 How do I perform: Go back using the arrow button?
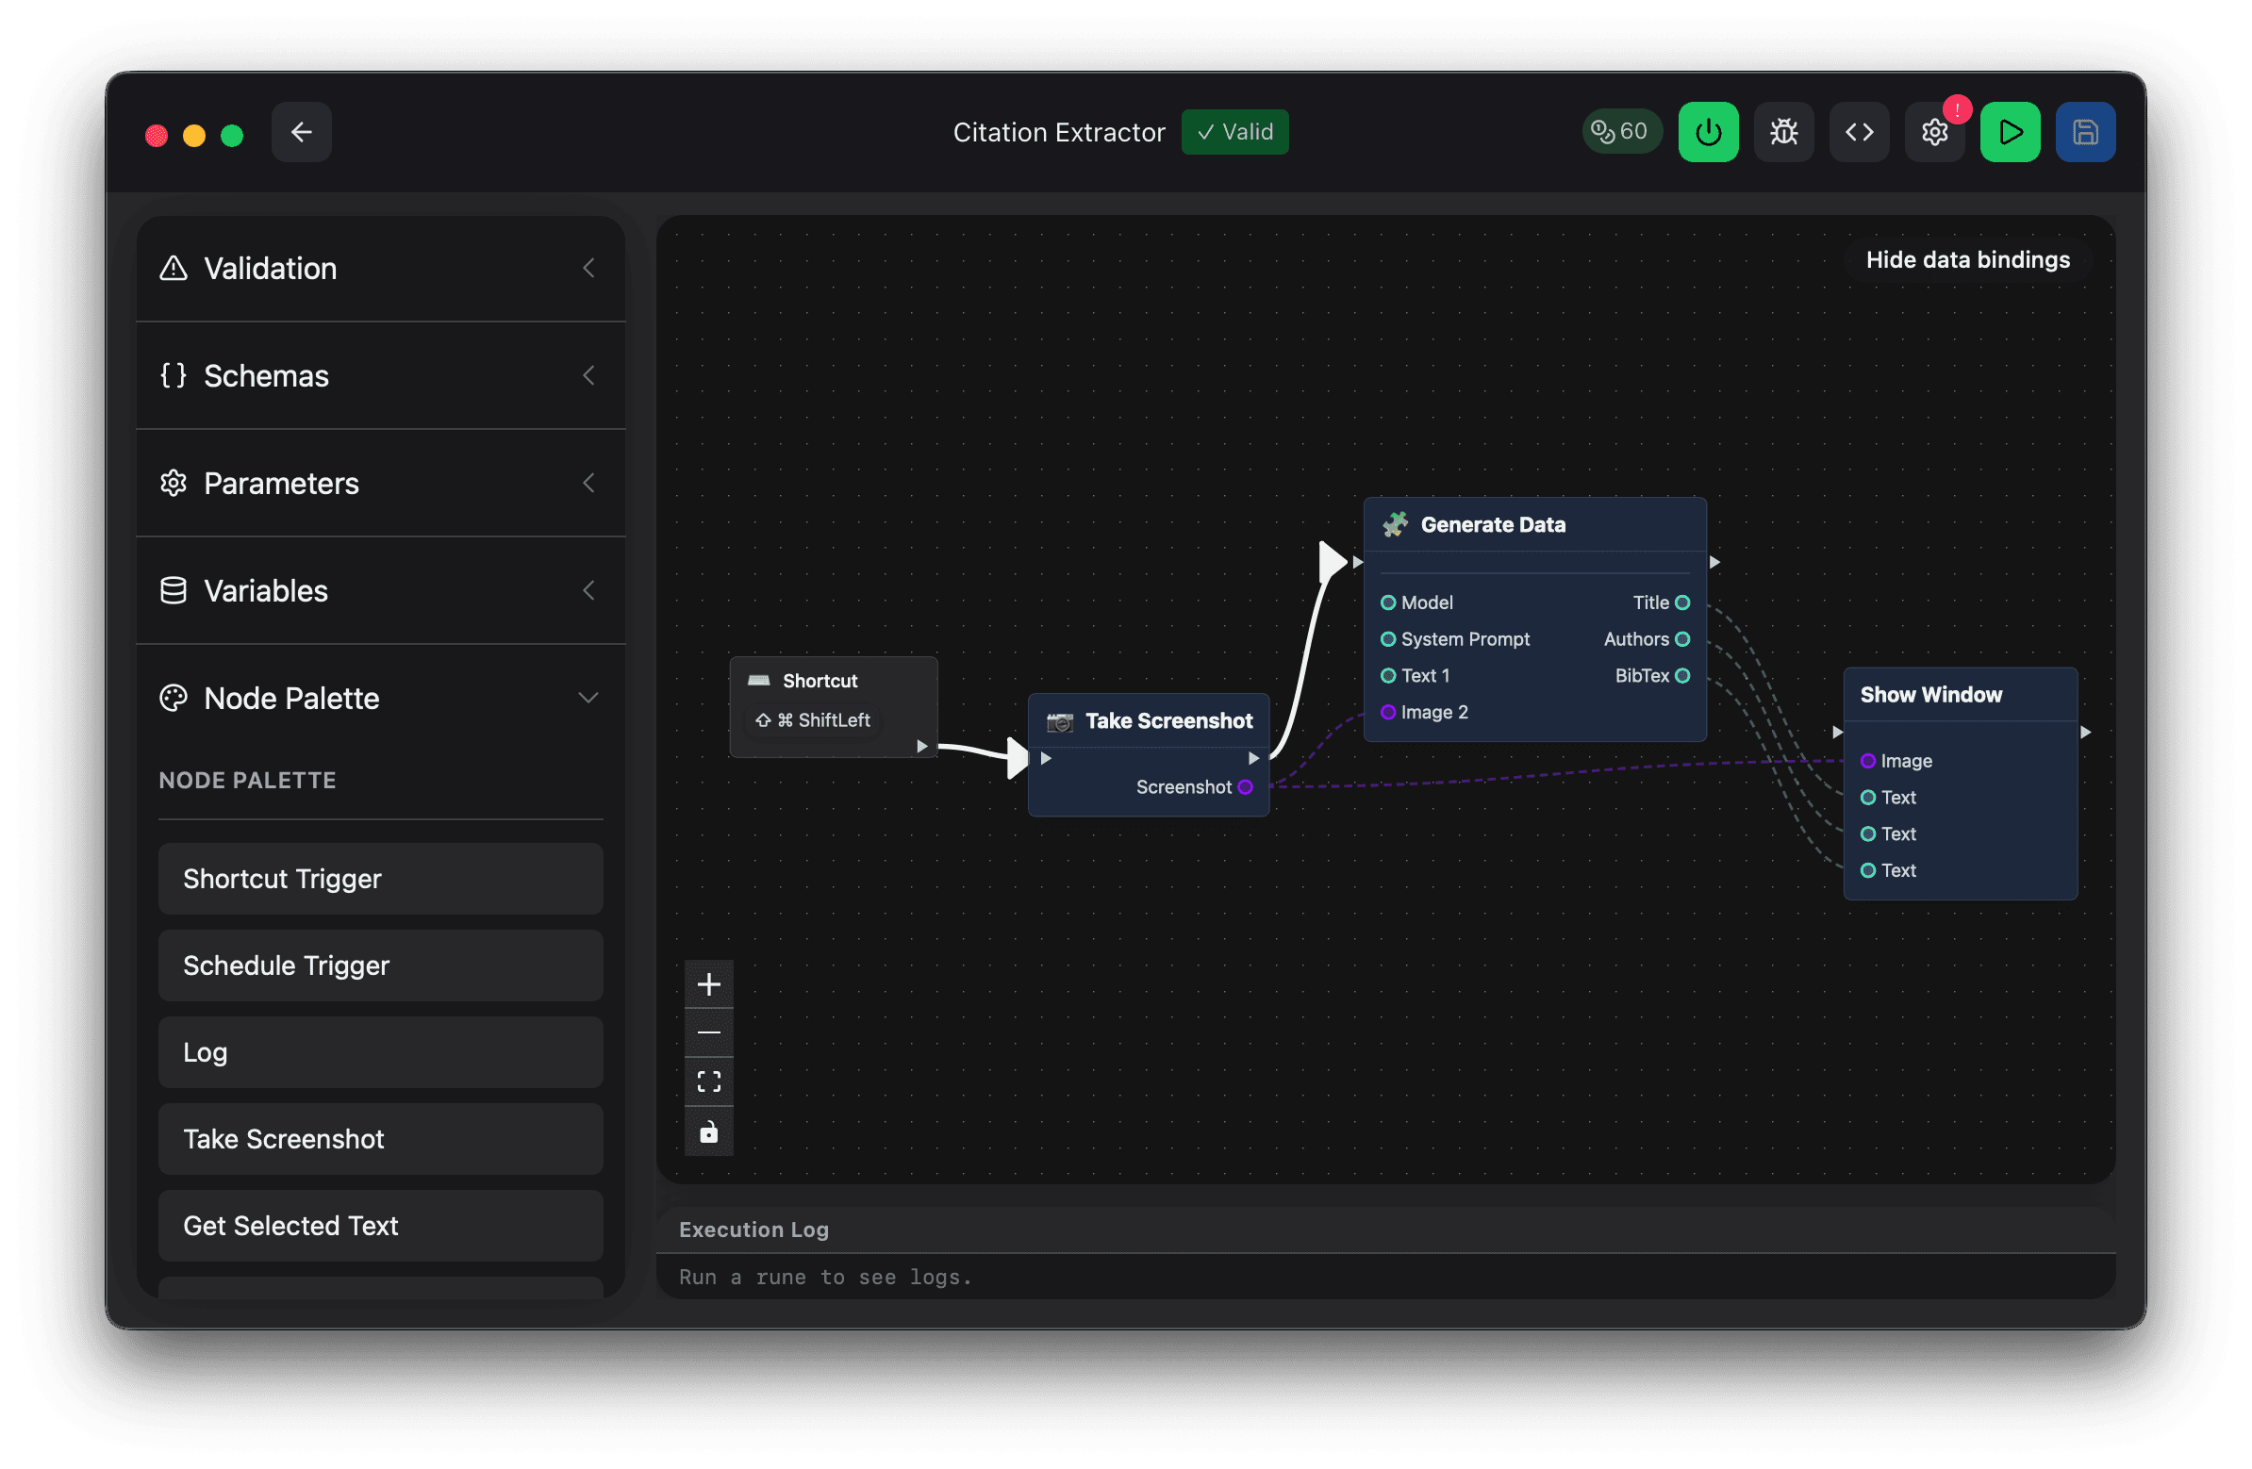[x=301, y=131]
